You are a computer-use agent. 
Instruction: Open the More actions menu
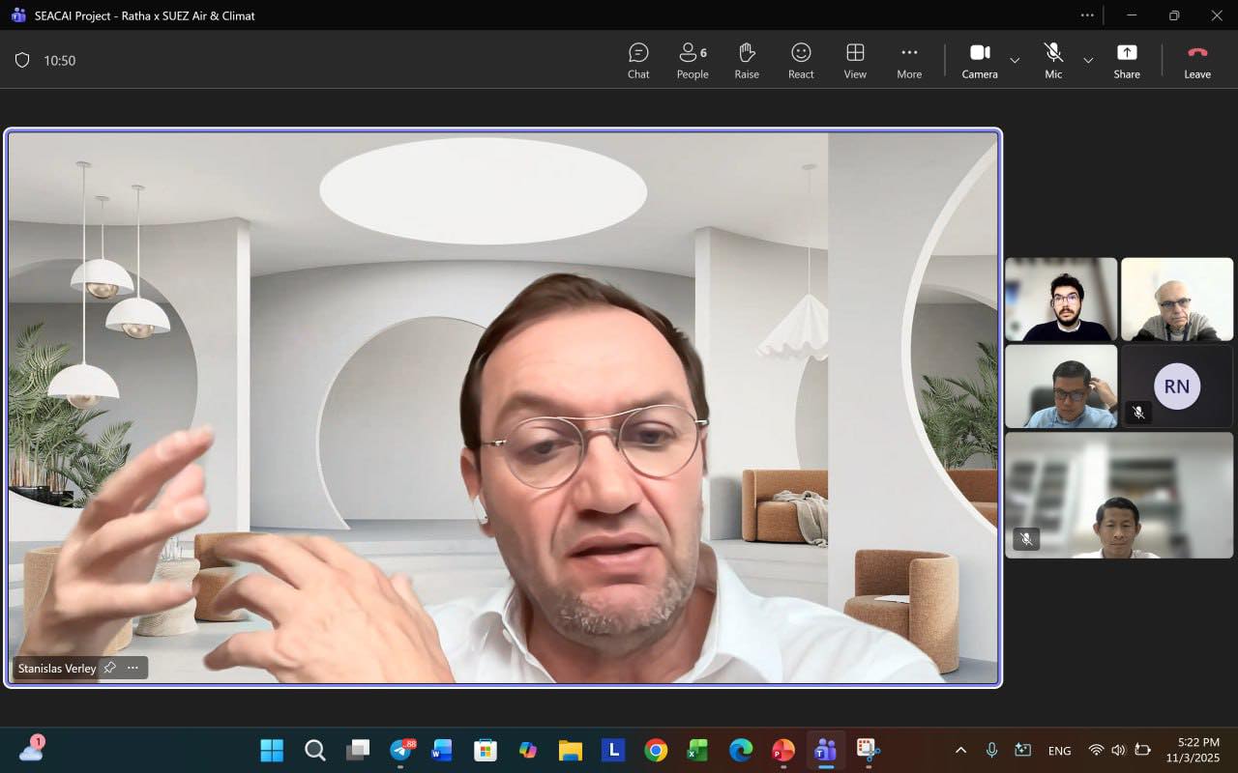(909, 60)
